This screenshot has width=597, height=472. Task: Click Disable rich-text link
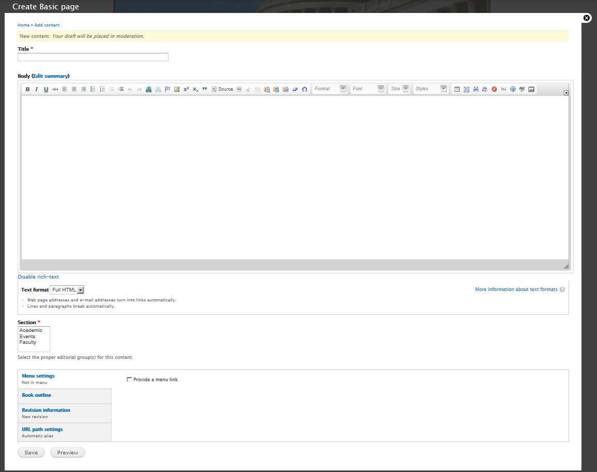coord(38,277)
